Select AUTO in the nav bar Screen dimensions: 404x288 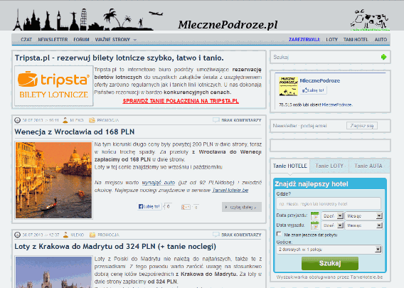click(381, 40)
